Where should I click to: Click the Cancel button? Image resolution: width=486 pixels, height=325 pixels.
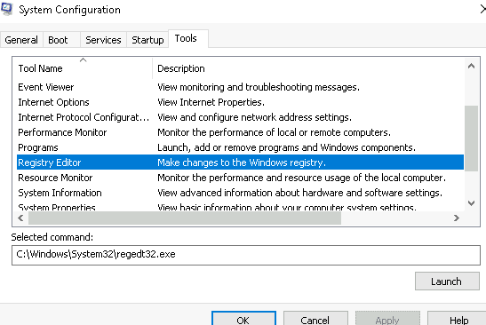pos(315,319)
